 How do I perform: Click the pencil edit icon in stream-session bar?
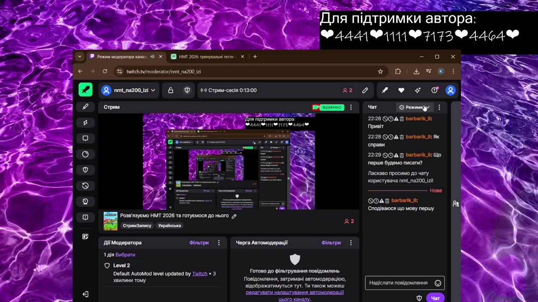[365, 90]
